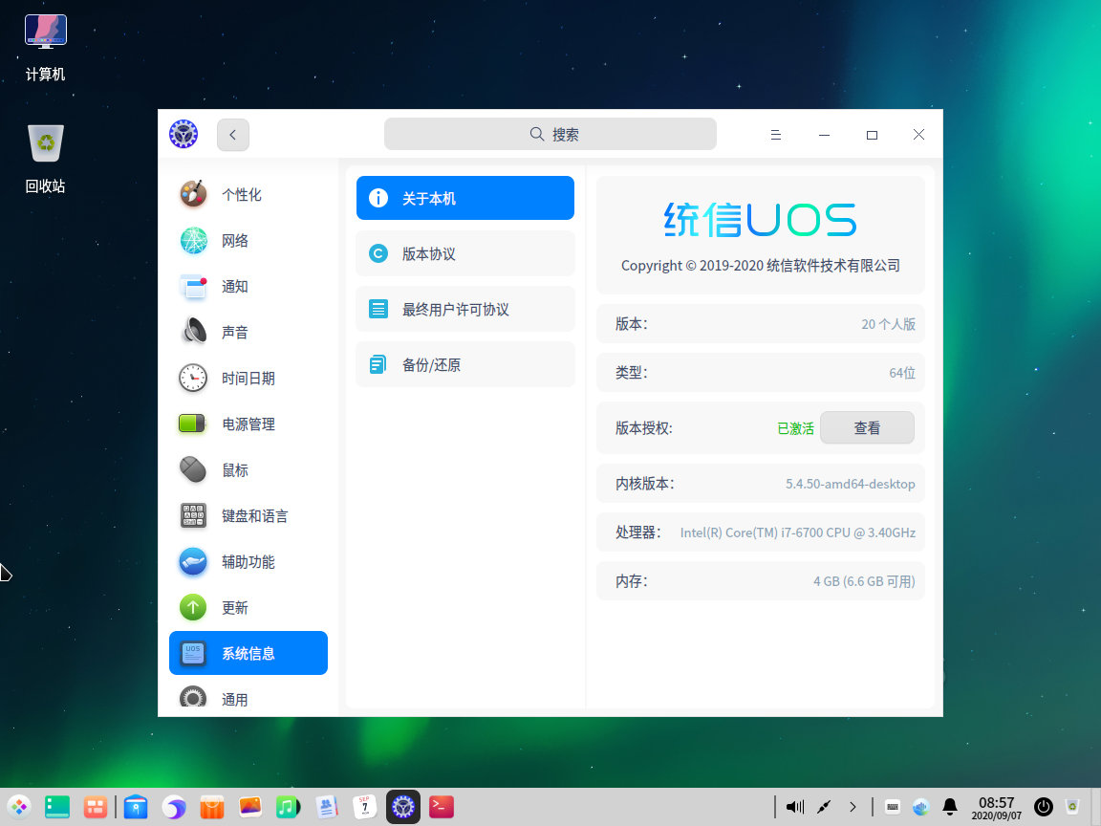Image resolution: width=1101 pixels, height=826 pixels.
Task: Expand the system tray arrow
Action: point(853,807)
